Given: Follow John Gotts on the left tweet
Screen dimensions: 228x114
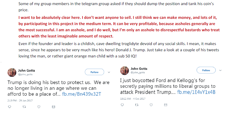Looking at the screenshot, I should click(x=94, y=72).
